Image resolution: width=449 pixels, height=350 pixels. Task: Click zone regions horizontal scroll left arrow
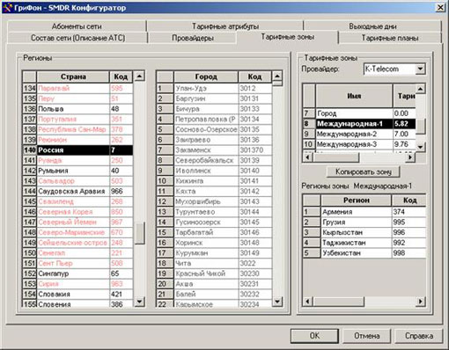click(307, 301)
